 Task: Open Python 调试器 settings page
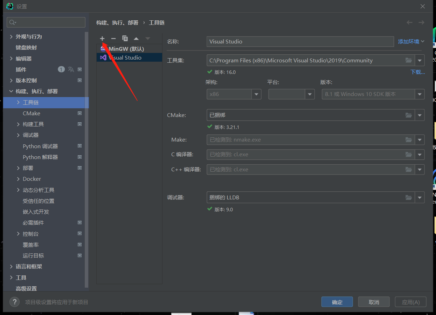coord(40,146)
